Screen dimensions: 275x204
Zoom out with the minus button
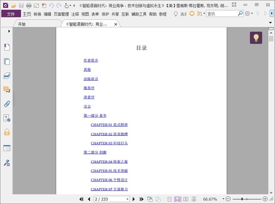228,199
